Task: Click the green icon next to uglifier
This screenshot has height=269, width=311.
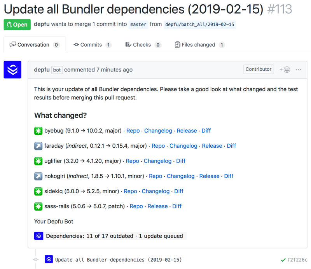Action: (x=38, y=161)
